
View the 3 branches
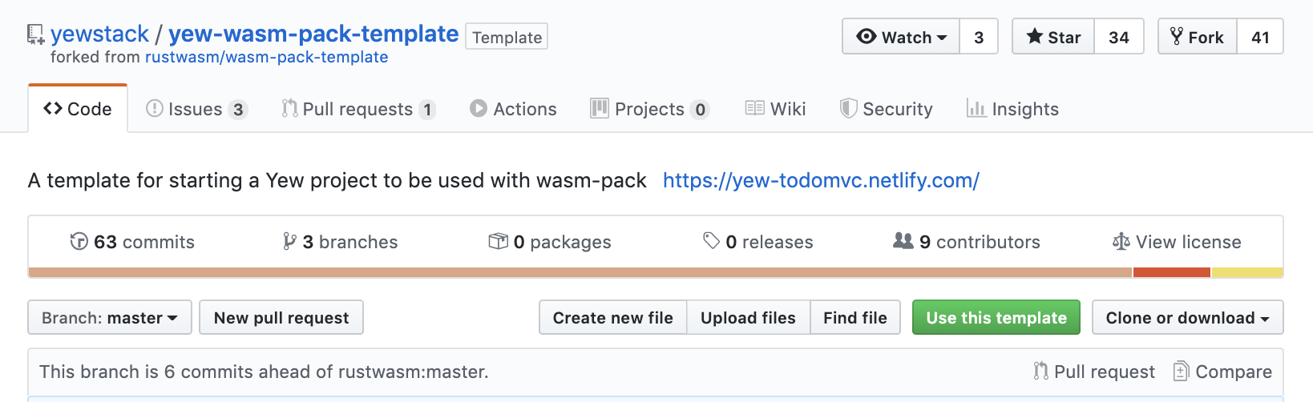341,241
